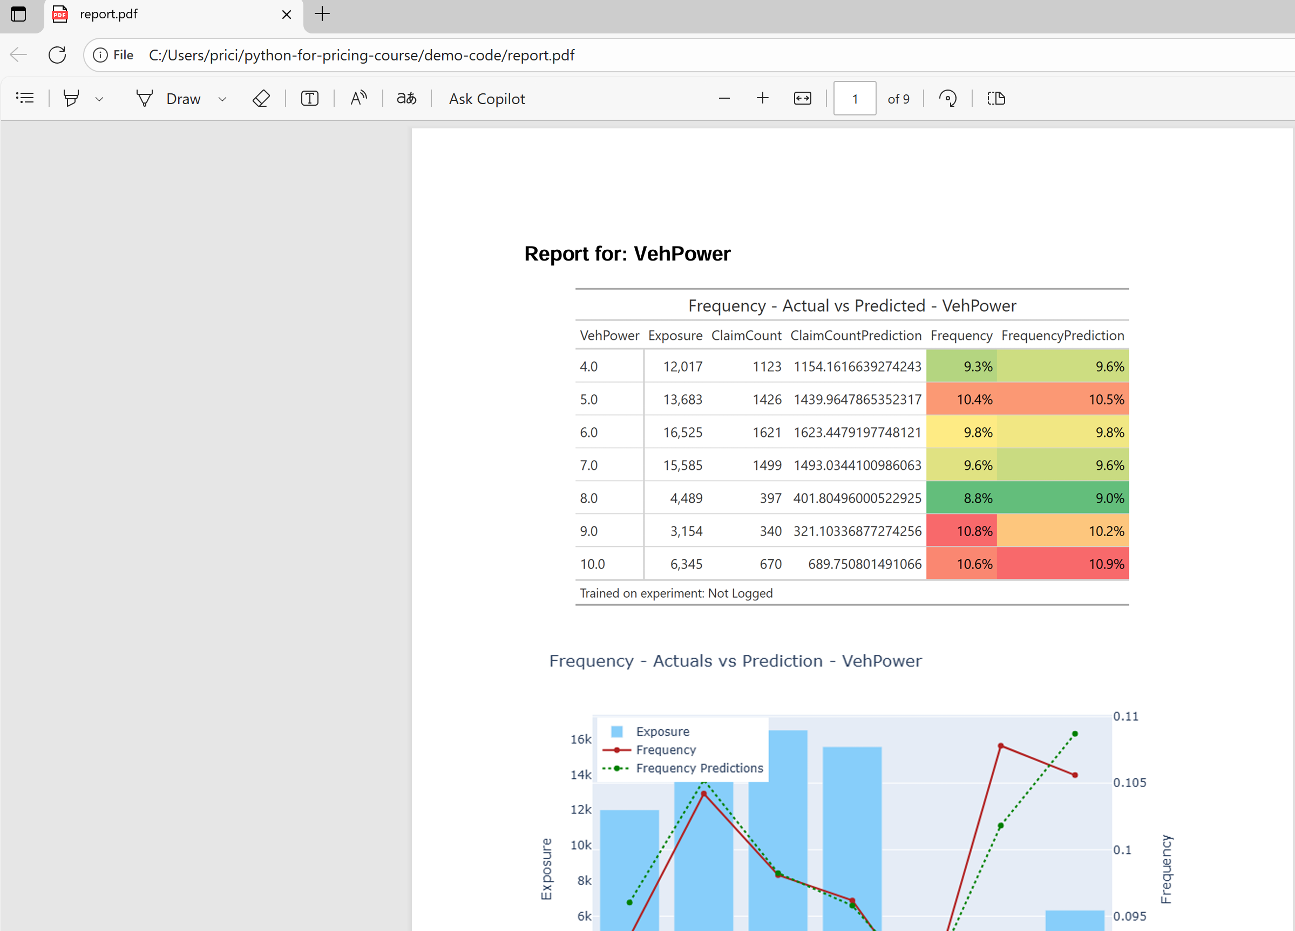This screenshot has width=1295, height=931.
Task: Reload the PDF document
Action: [57, 55]
